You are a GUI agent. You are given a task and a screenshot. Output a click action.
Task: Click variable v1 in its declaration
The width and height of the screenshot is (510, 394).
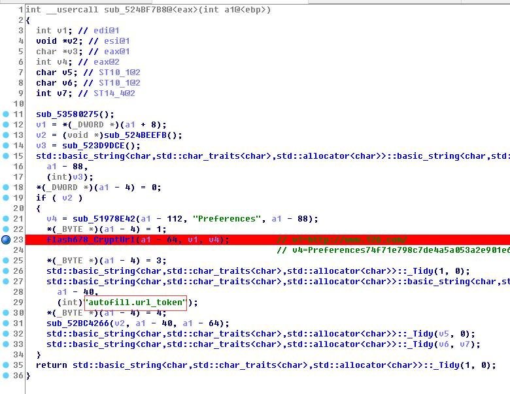point(62,31)
